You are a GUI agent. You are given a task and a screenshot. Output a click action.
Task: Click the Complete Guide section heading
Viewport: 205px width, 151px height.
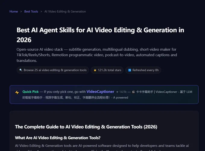click(86, 127)
